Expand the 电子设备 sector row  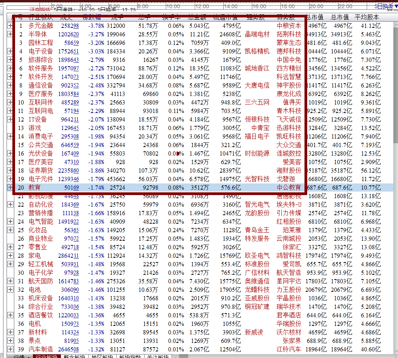pos(10,51)
